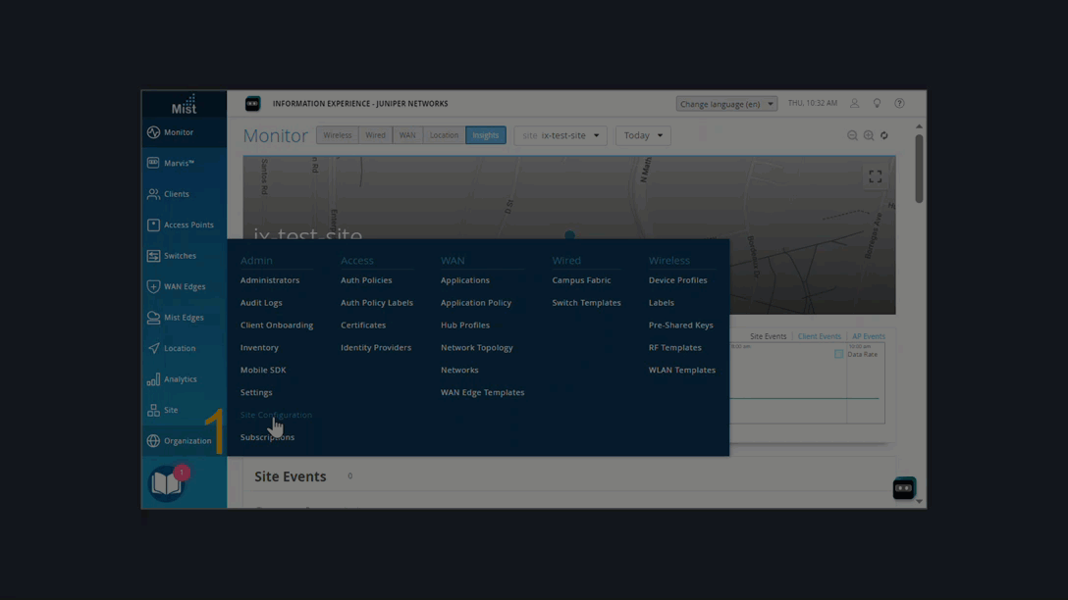Open the site ix-test-site selector

click(x=561, y=135)
